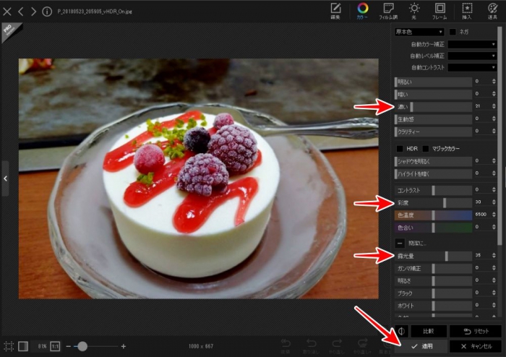Screen dimensions: 506x357
Task: Click the 81% zoom level
Action: (42, 346)
